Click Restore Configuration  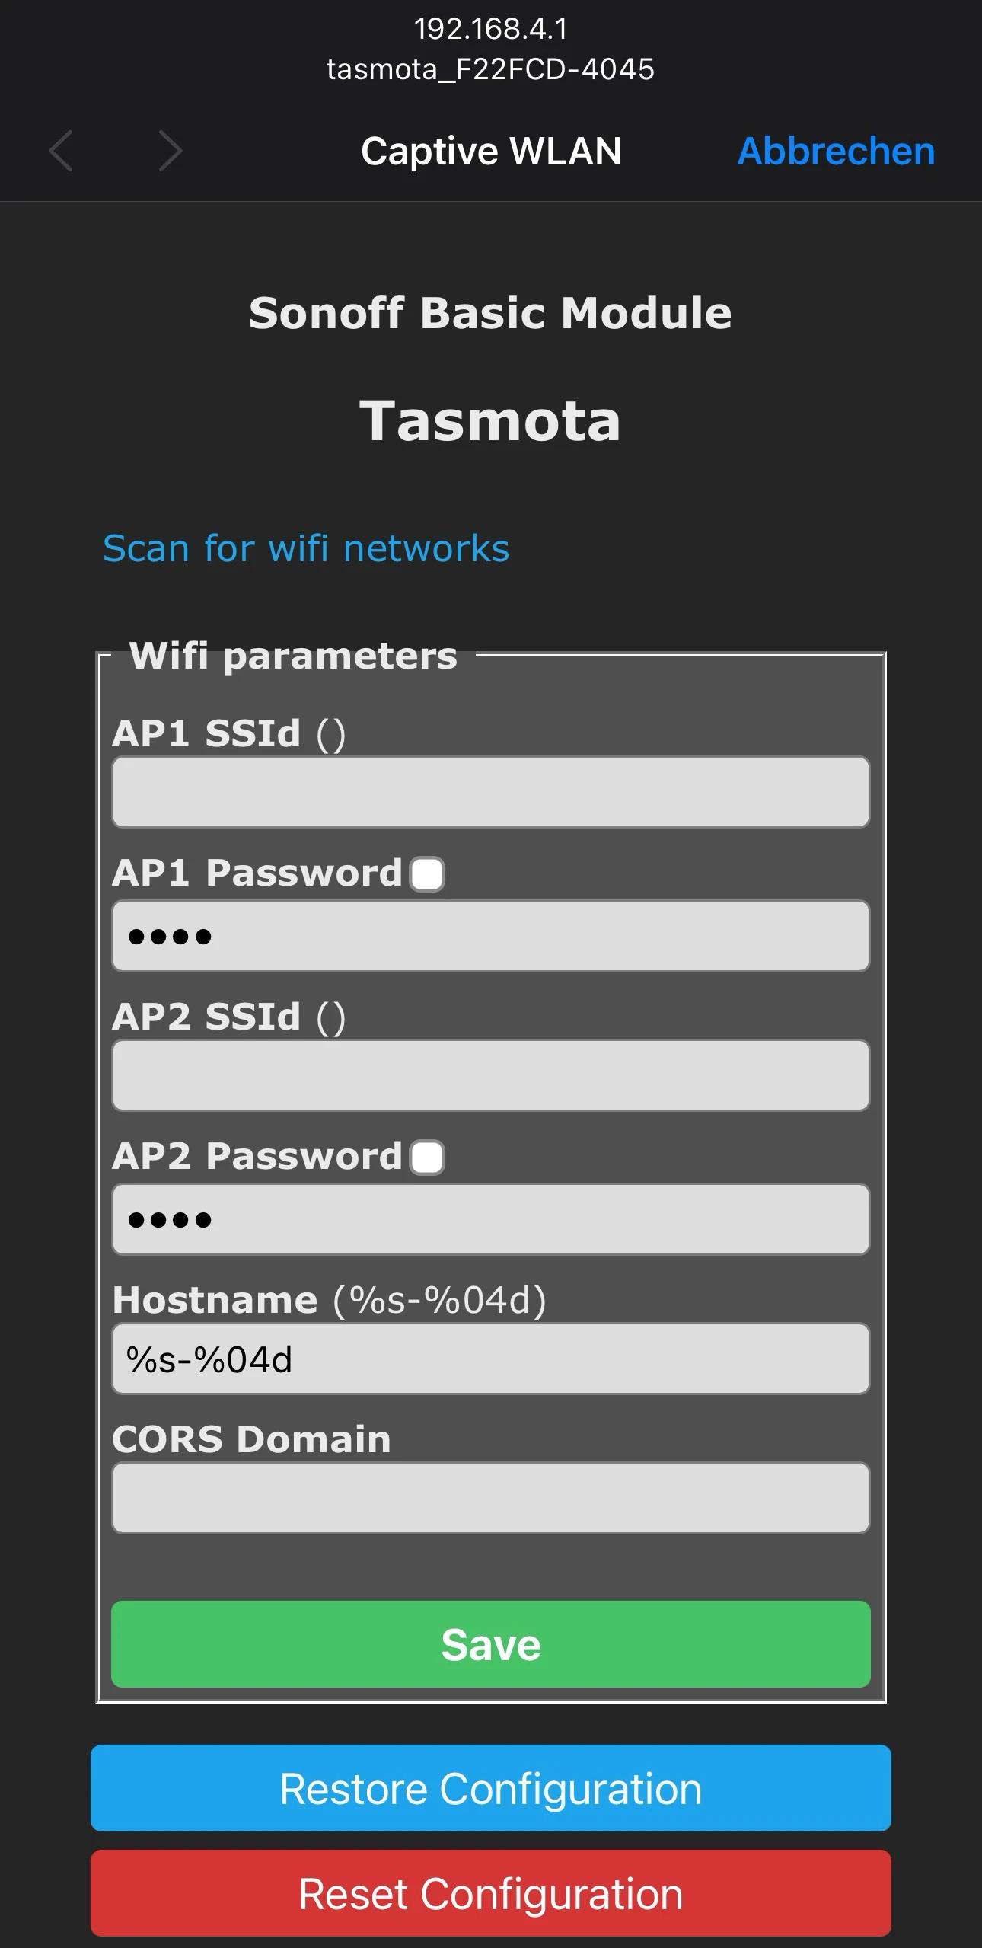coord(490,1788)
